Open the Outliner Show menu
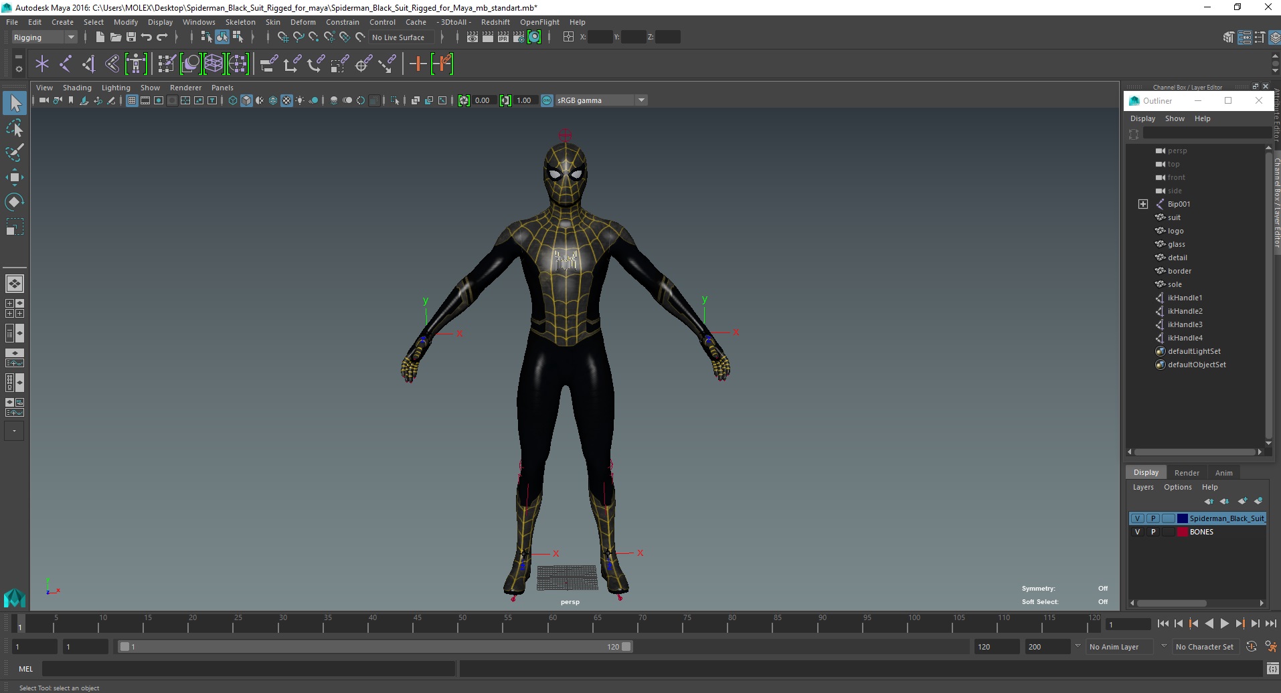 click(x=1175, y=118)
